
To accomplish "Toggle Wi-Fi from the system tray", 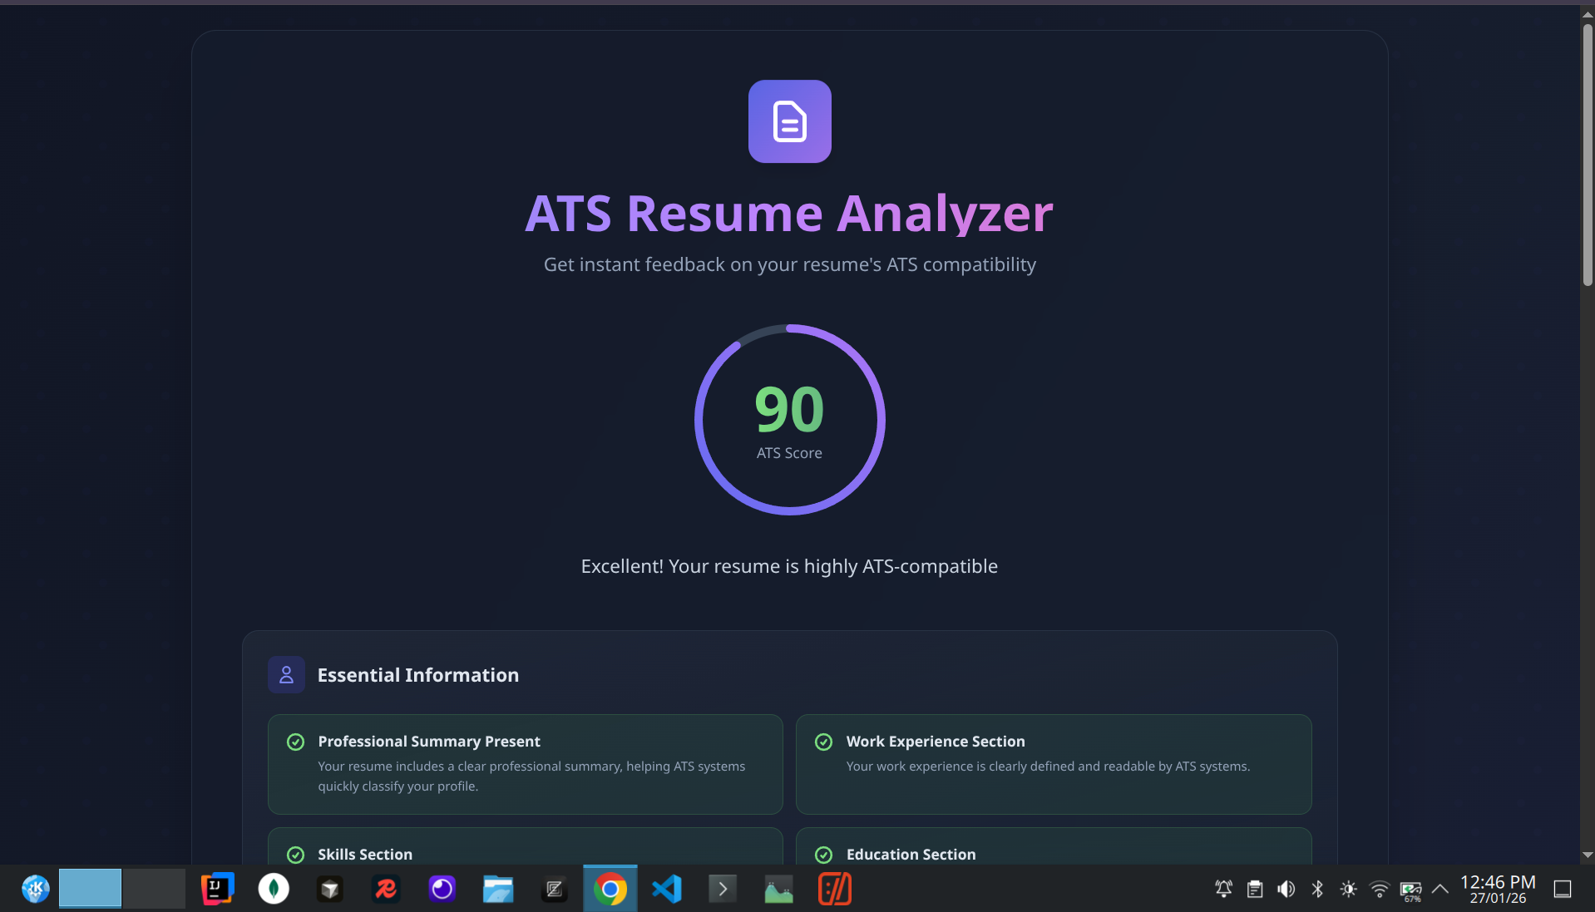I will pyautogui.click(x=1379, y=888).
